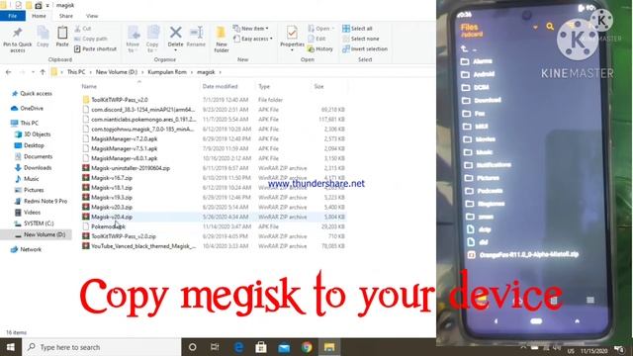Click Invert selection in ribbon
633x356 pixels.
tap(365, 48)
